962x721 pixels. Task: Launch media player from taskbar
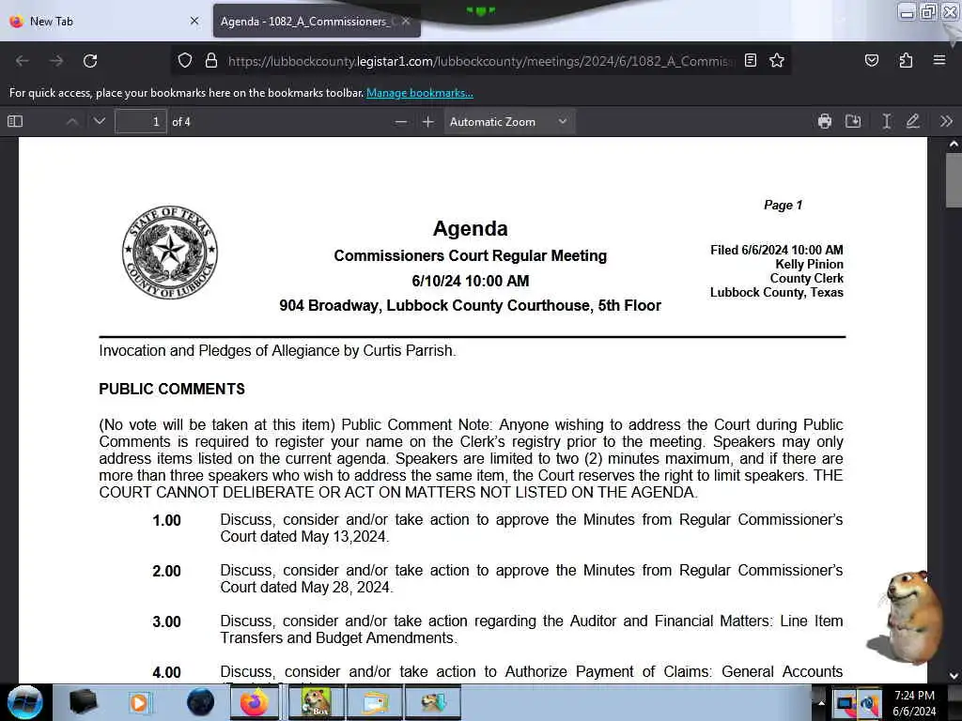pos(139,702)
